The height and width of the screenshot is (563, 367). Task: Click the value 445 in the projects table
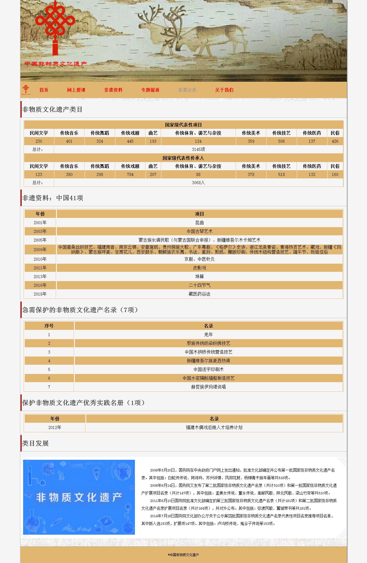click(130, 141)
